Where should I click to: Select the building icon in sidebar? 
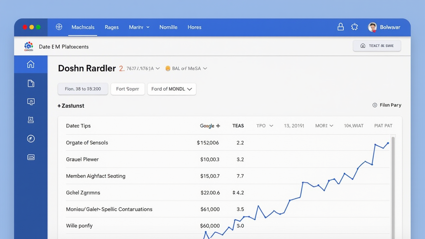point(31,120)
